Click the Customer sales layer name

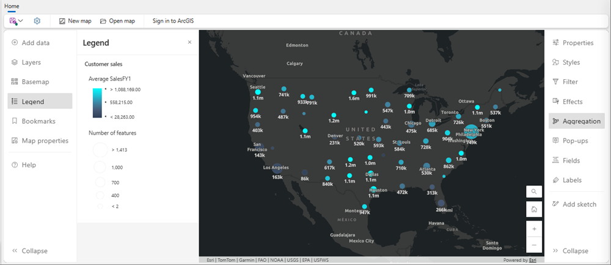point(104,64)
